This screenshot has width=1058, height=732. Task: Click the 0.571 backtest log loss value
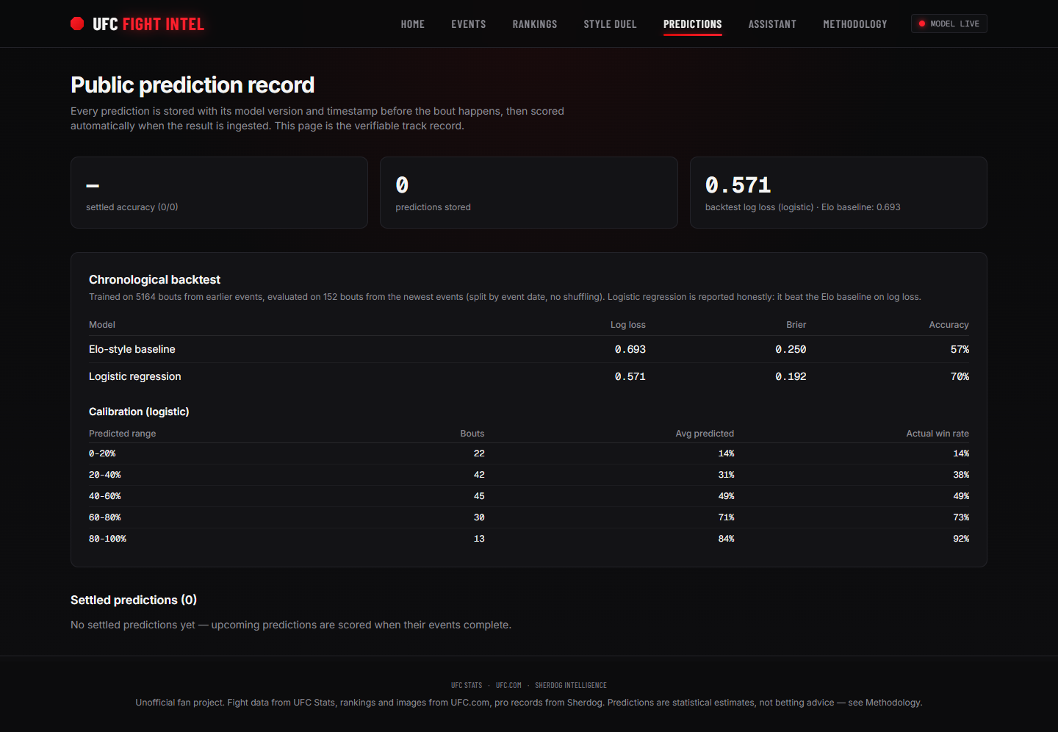click(x=738, y=184)
